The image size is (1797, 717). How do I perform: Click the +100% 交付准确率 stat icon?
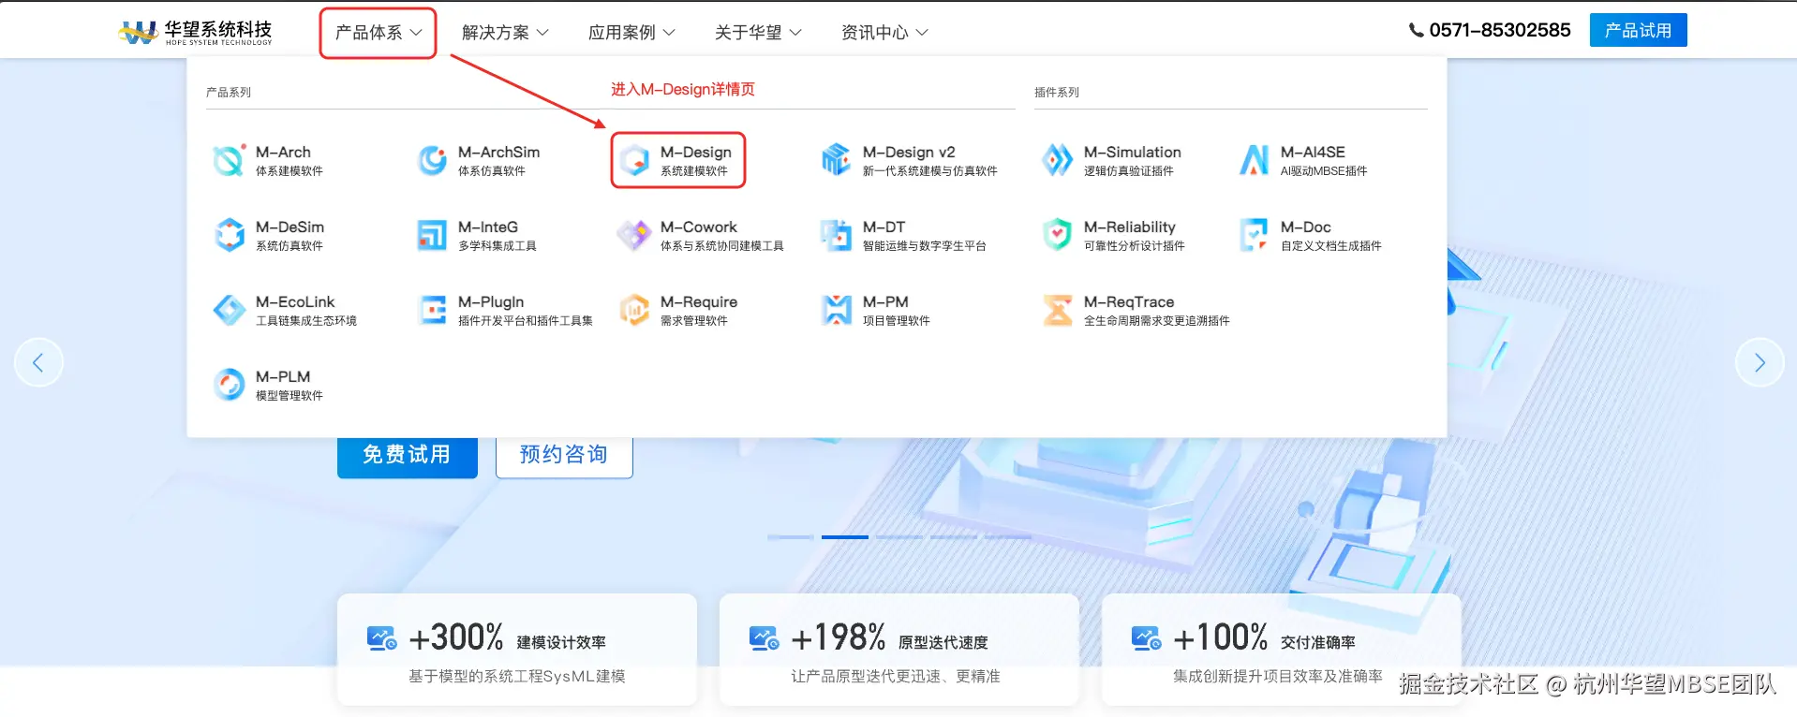(x=1146, y=638)
